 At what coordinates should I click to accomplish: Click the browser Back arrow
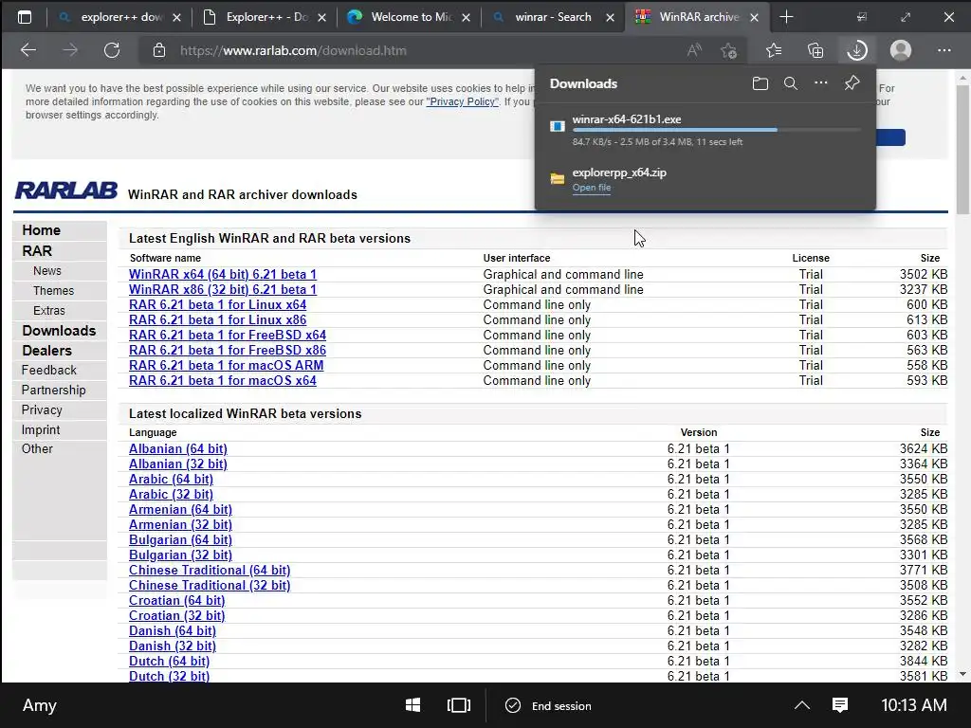point(28,50)
